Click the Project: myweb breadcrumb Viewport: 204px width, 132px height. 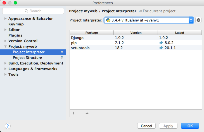[x=83, y=11]
